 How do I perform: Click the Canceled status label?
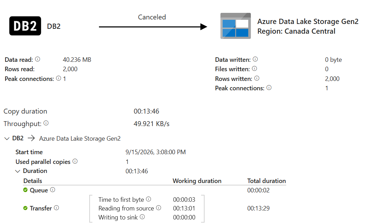click(152, 17)
